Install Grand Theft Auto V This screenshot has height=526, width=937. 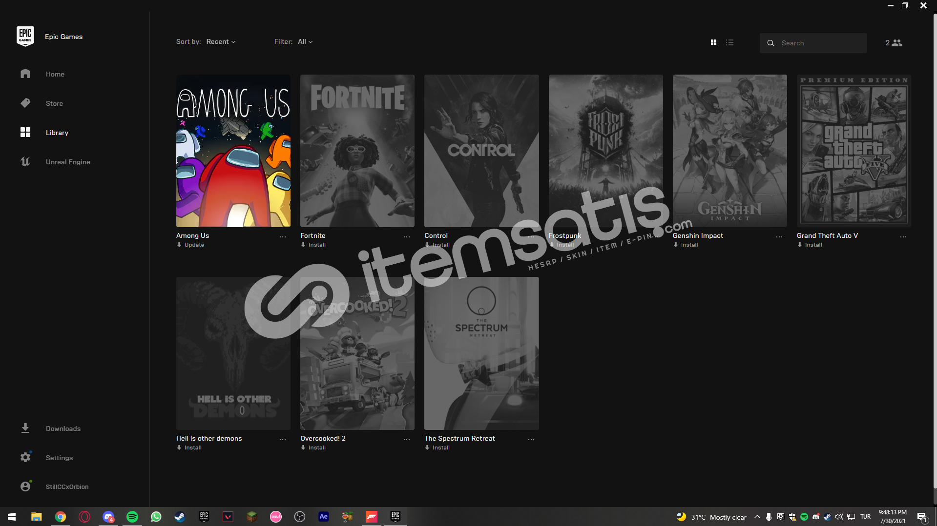pyautogui.click(x=810, y=245)
